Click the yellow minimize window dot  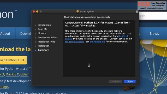click(x=37, y=11)
